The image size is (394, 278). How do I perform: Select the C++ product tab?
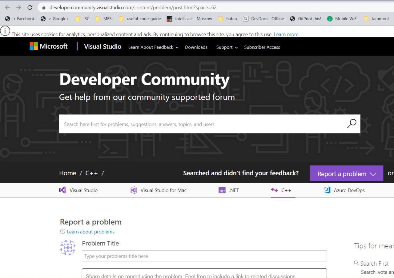coord(281,190)
